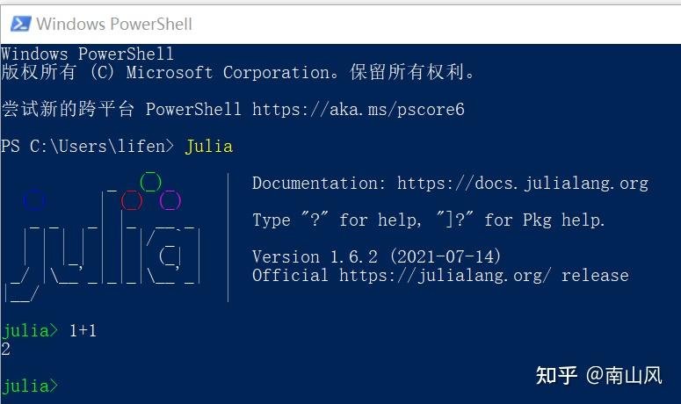Click the last empty julia> prompt
The image size is (681, 404).
pyautogui.click(x=30, y=386)
